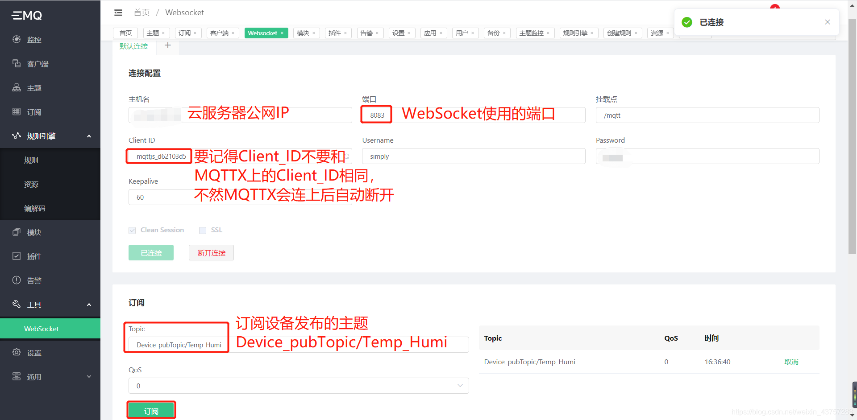Close the 主题 tag tab
Viewport: 857px width, 420px height.
[x=163, y=33]
